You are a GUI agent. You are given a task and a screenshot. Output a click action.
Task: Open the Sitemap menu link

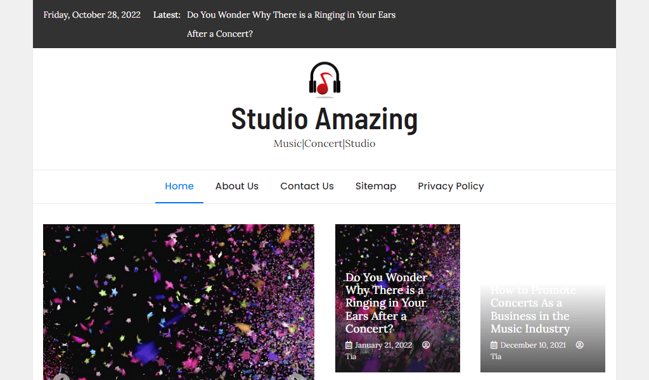pos(376,186)
